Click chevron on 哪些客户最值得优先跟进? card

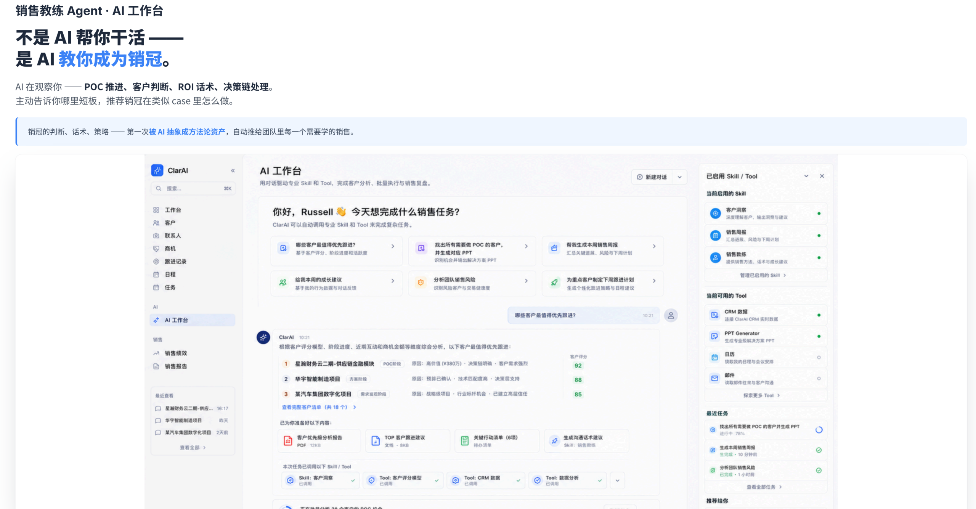click(x=393, y=246)
